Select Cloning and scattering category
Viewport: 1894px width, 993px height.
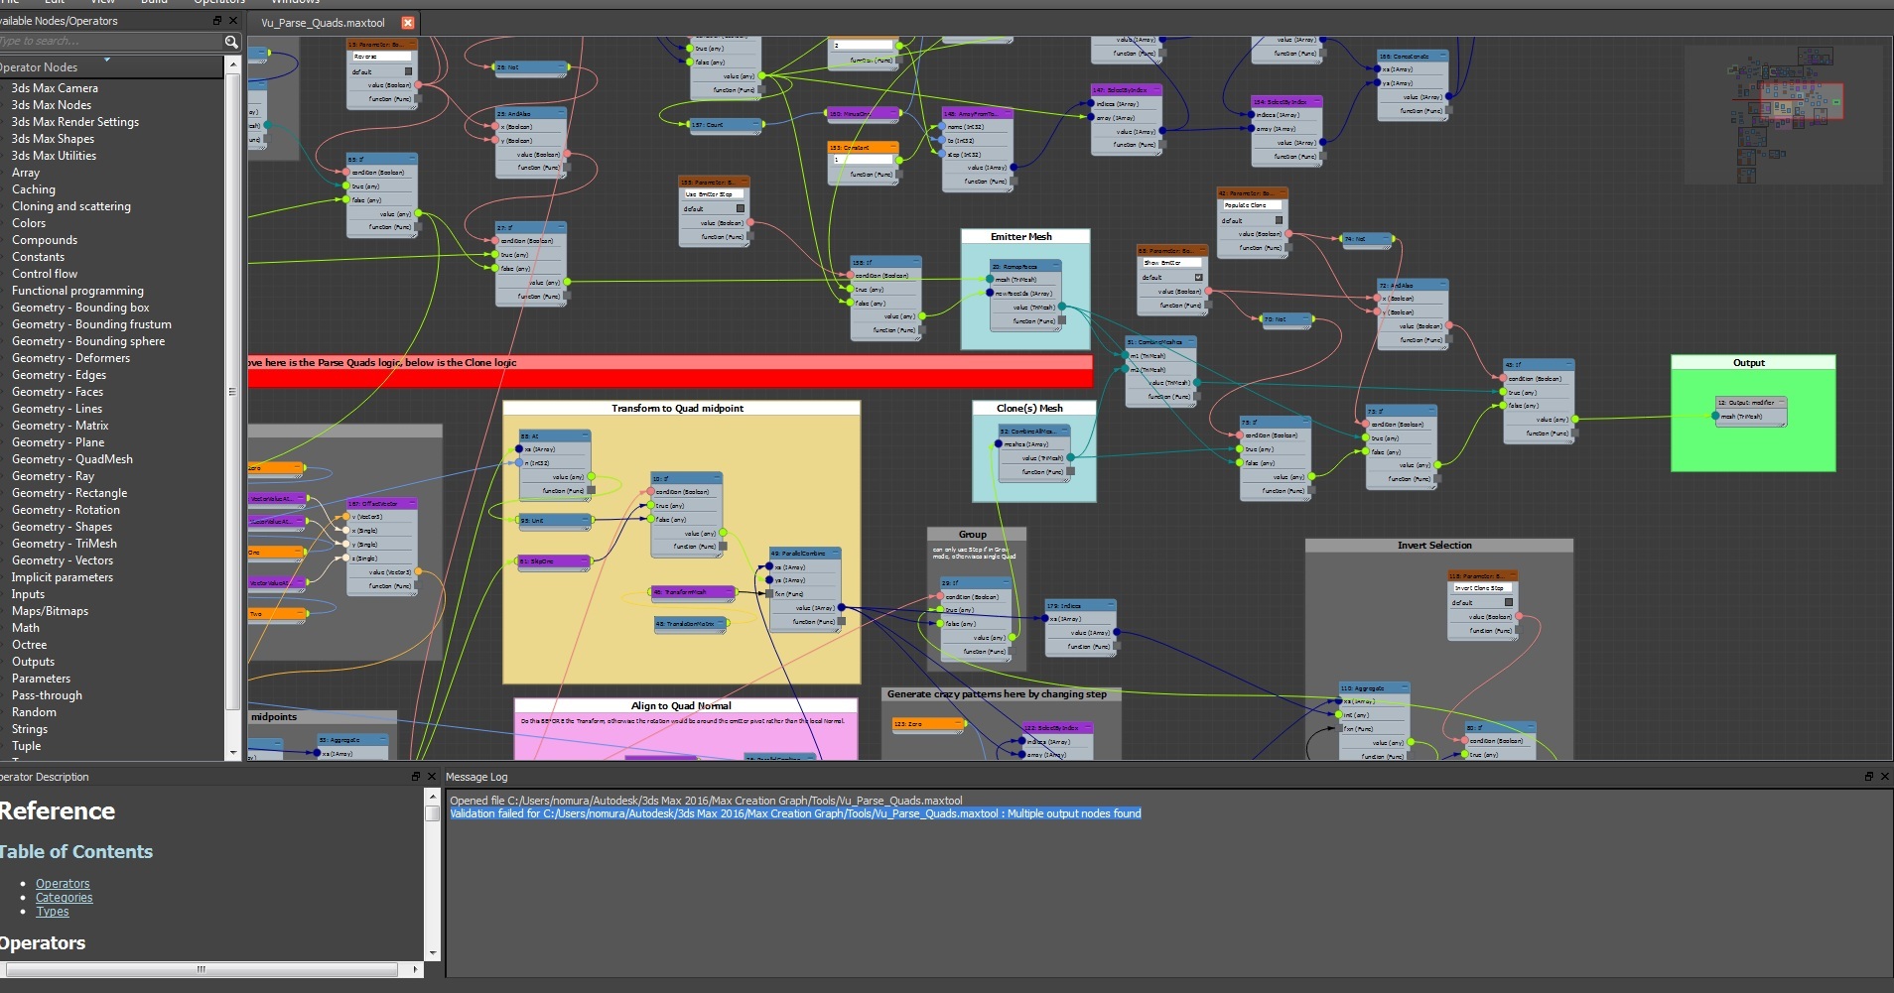pos(71,206)
